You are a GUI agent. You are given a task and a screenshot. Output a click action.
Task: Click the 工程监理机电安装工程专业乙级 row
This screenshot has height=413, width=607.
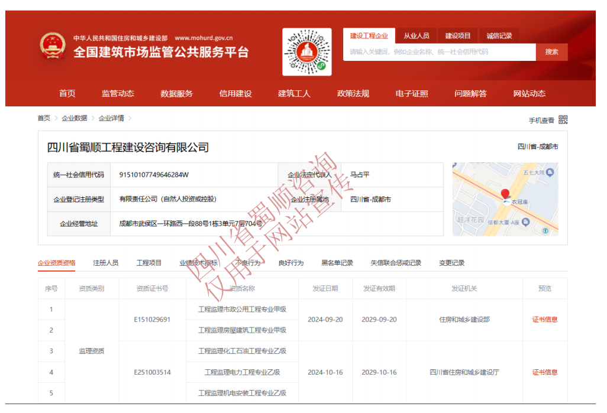click(x=243, y=393)
